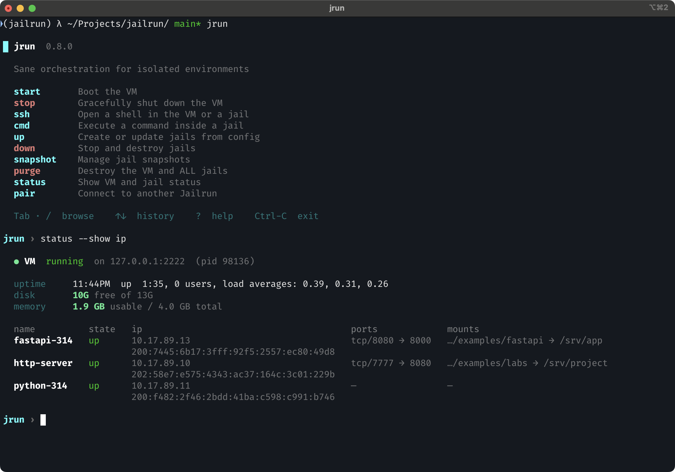Click the 'browse' hint text

(78, 216)
